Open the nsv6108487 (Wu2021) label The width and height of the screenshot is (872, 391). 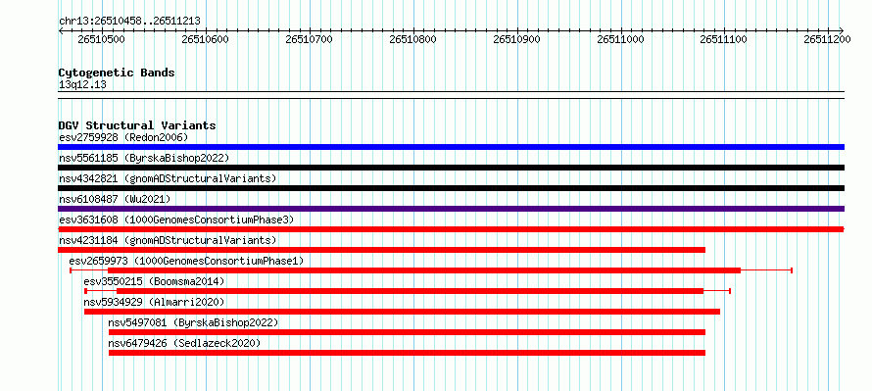click(115, 199)
